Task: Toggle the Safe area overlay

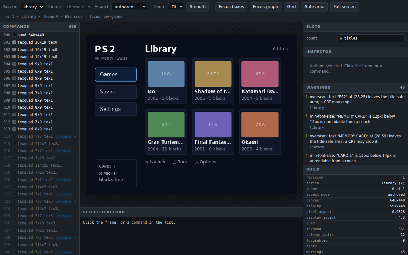Action: tap(315, 7)
